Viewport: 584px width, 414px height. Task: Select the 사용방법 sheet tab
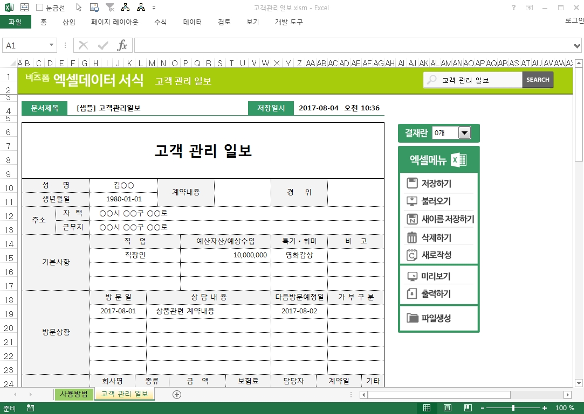pyautogui.click(x=74, y=394)
